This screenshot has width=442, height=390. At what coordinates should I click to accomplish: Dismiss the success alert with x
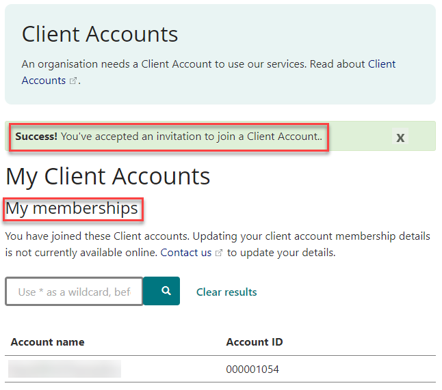[x=400, y=137]
